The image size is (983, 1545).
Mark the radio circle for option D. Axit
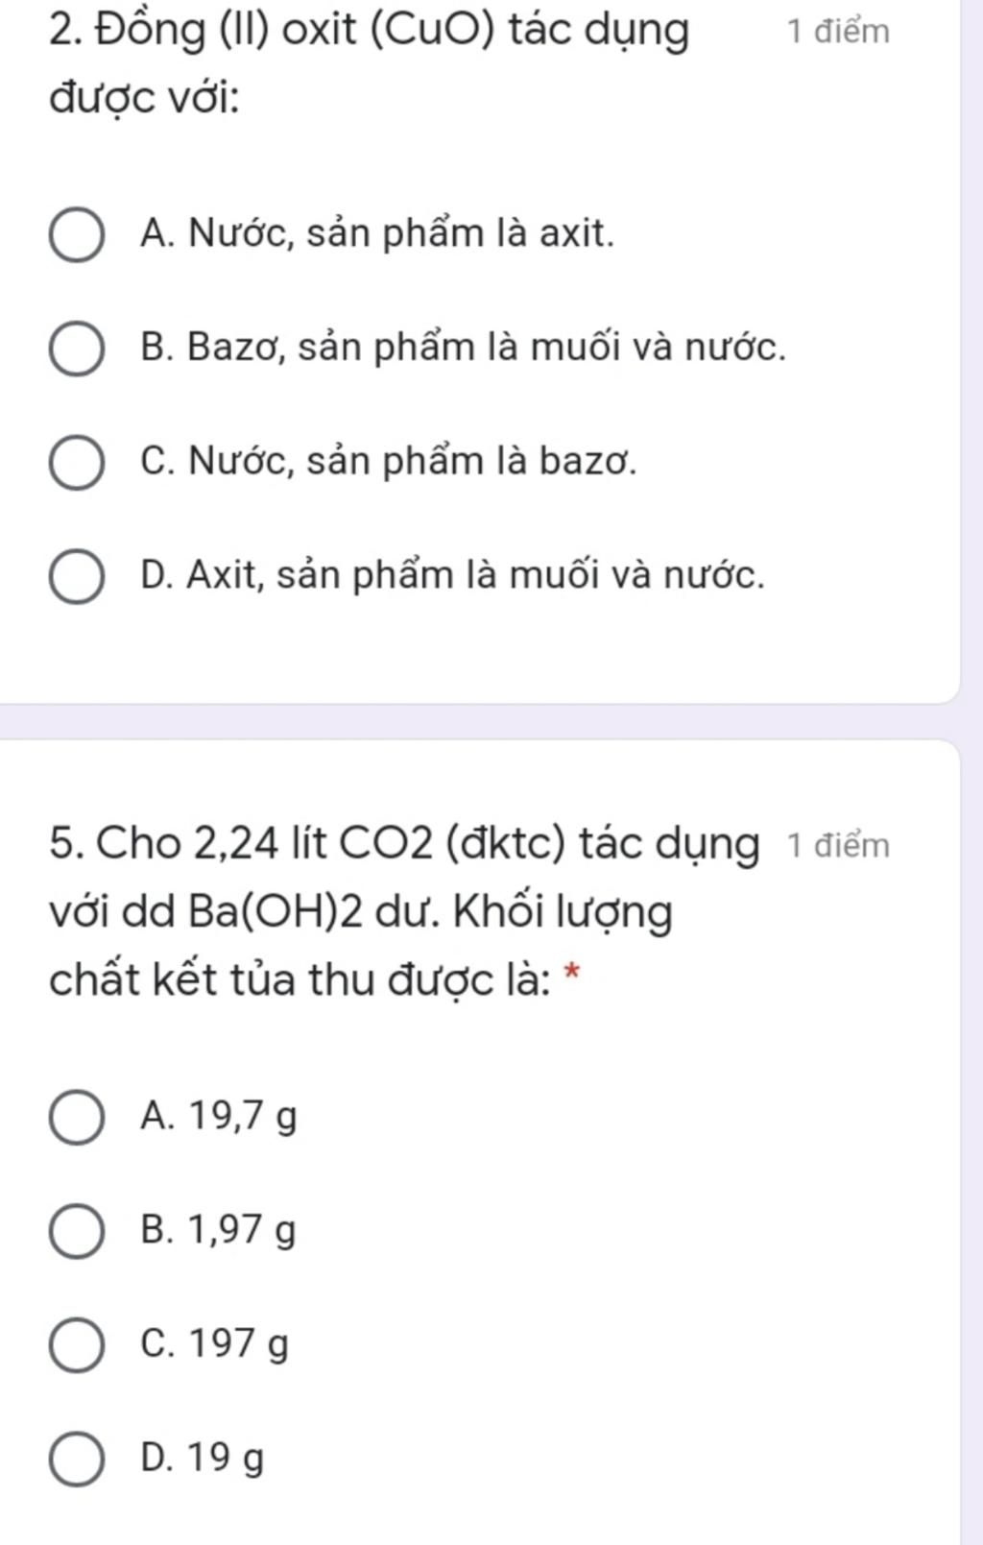[x=77, y=577]
